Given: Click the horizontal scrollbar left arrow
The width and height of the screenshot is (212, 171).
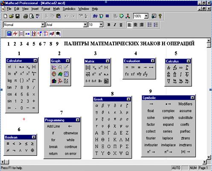Looking at the screenshot, I should click(x=3, y=162).
